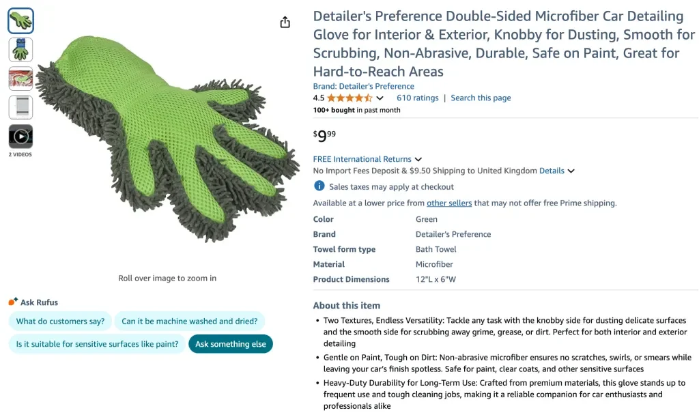
Task: View the third product thumbnail
Action: (x=20, y=78)
